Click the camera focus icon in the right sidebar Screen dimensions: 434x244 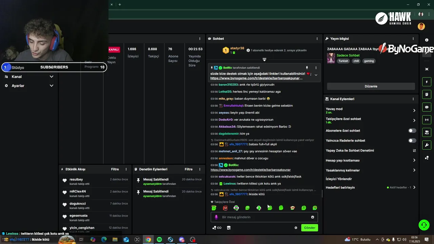[x=427, y=69]
